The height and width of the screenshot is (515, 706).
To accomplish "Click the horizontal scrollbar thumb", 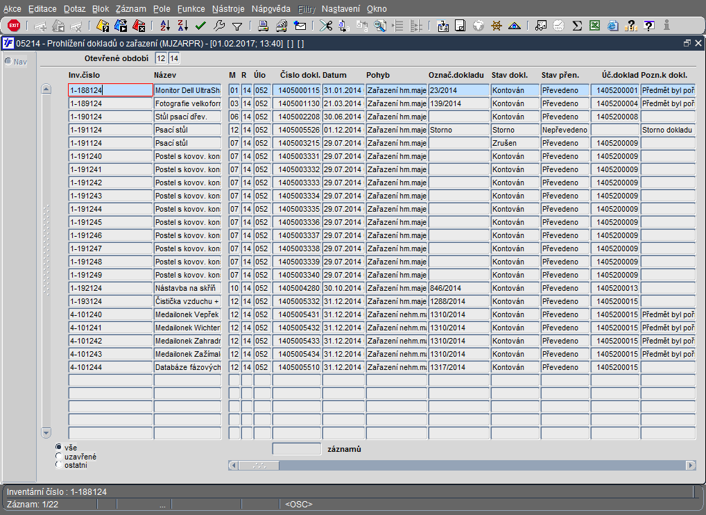I will click(259, 466).
